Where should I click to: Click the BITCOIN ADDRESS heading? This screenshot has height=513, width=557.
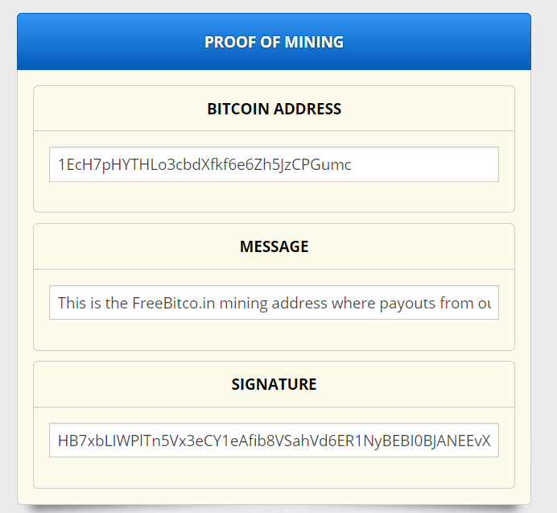274,109
